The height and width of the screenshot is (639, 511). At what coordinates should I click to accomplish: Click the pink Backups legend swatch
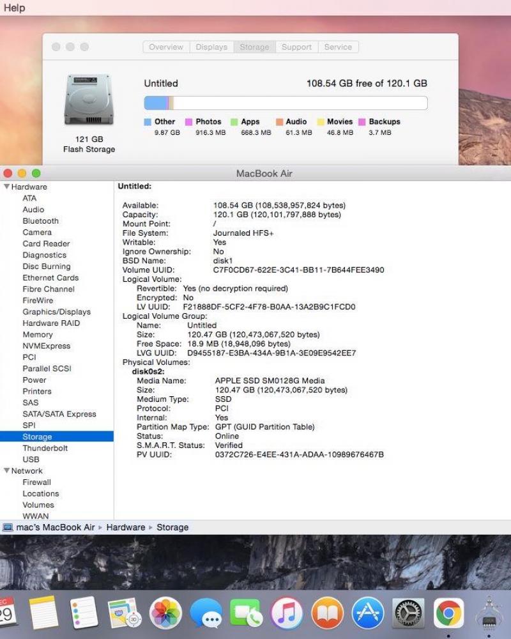pyautogui.click(x=362, y=122)
